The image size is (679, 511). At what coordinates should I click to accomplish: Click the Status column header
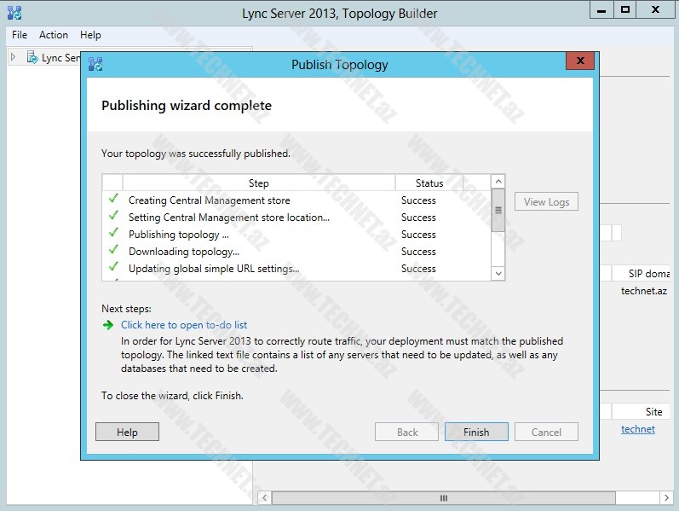click(429, 183)
